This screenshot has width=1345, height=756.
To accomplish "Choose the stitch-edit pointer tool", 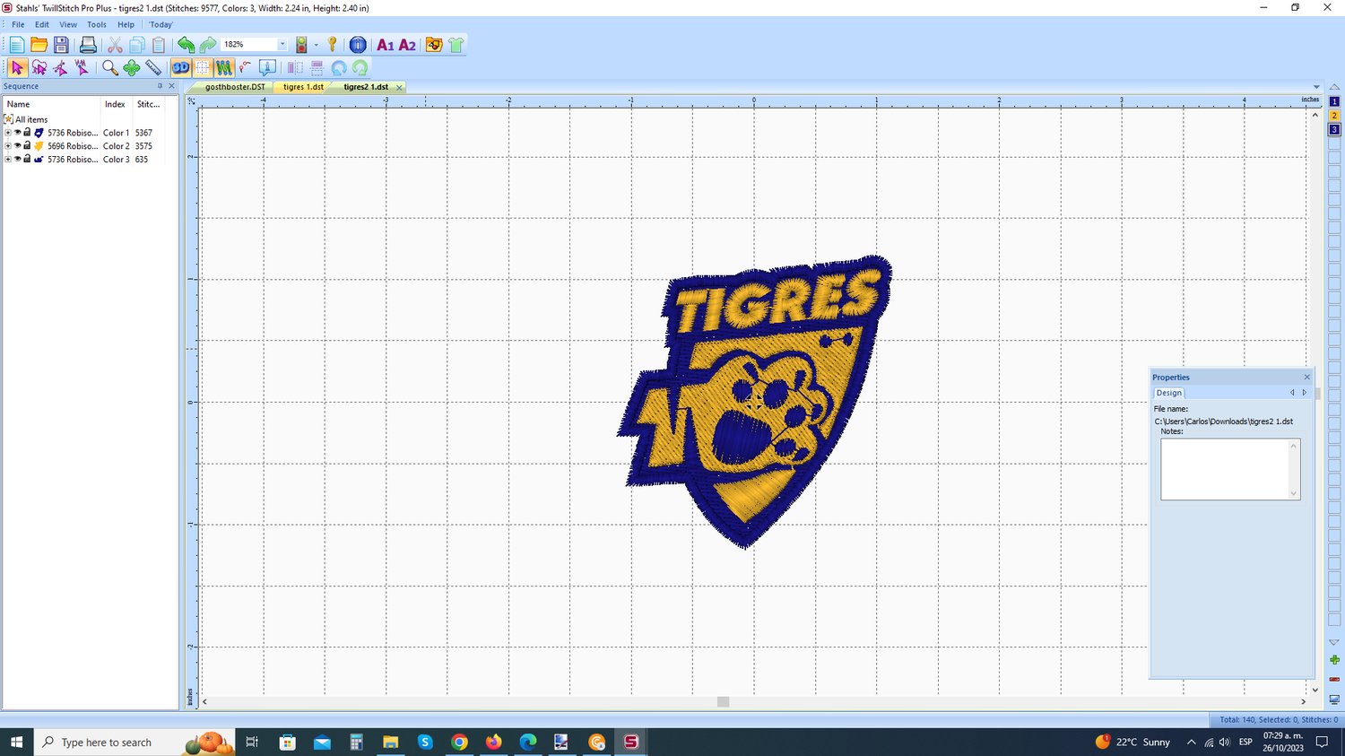I will (x=82, y=67).
